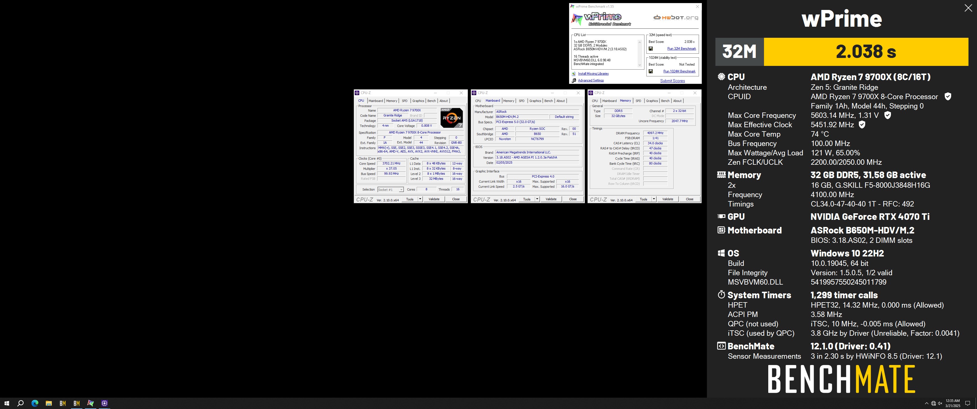
Task: Launch Microsoft Edge from the taskbar
Action: [x=35, y=403]
